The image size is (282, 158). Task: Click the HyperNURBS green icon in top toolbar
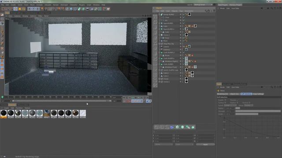point(79,9)
